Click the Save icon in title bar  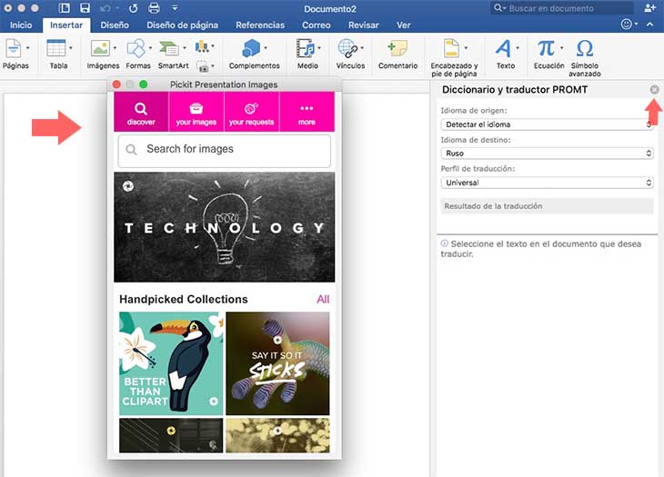86,8
